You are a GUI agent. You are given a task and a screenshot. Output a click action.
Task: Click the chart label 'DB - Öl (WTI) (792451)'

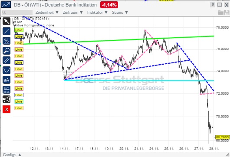coord(31,19)
